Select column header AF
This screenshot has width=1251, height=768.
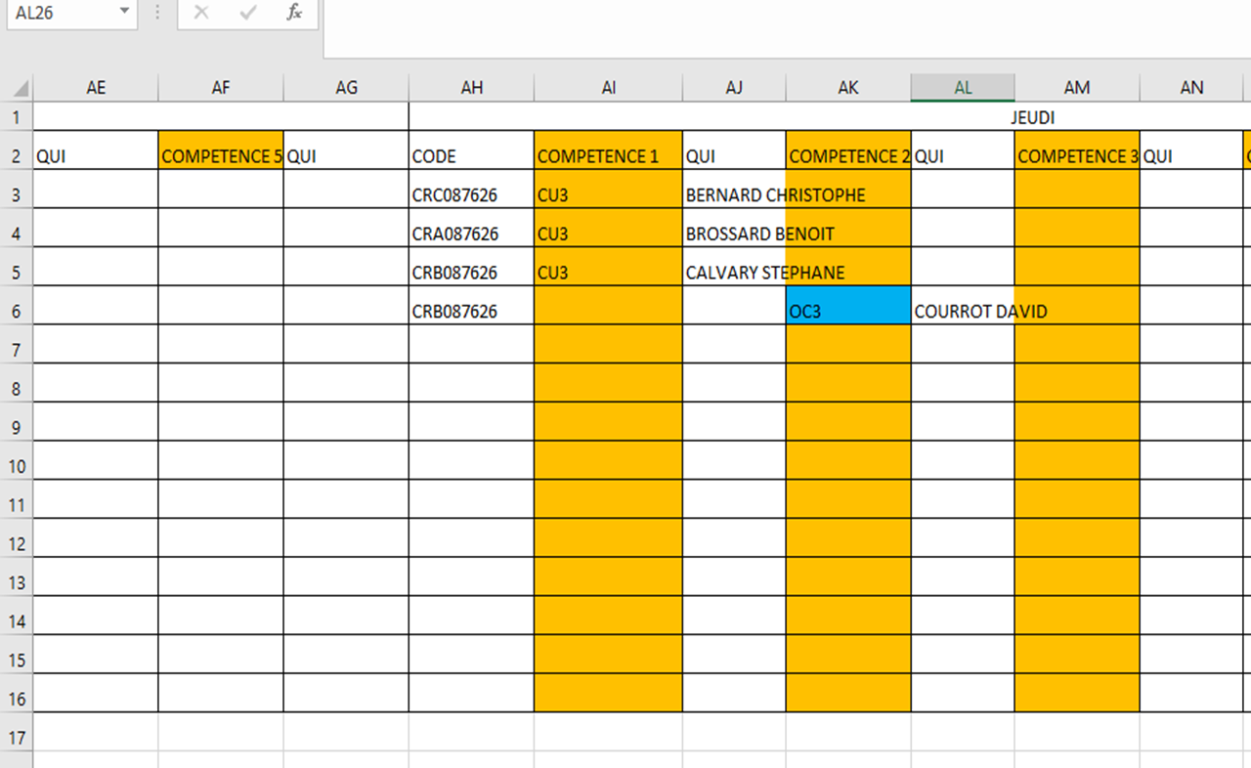tap(221, 88)
